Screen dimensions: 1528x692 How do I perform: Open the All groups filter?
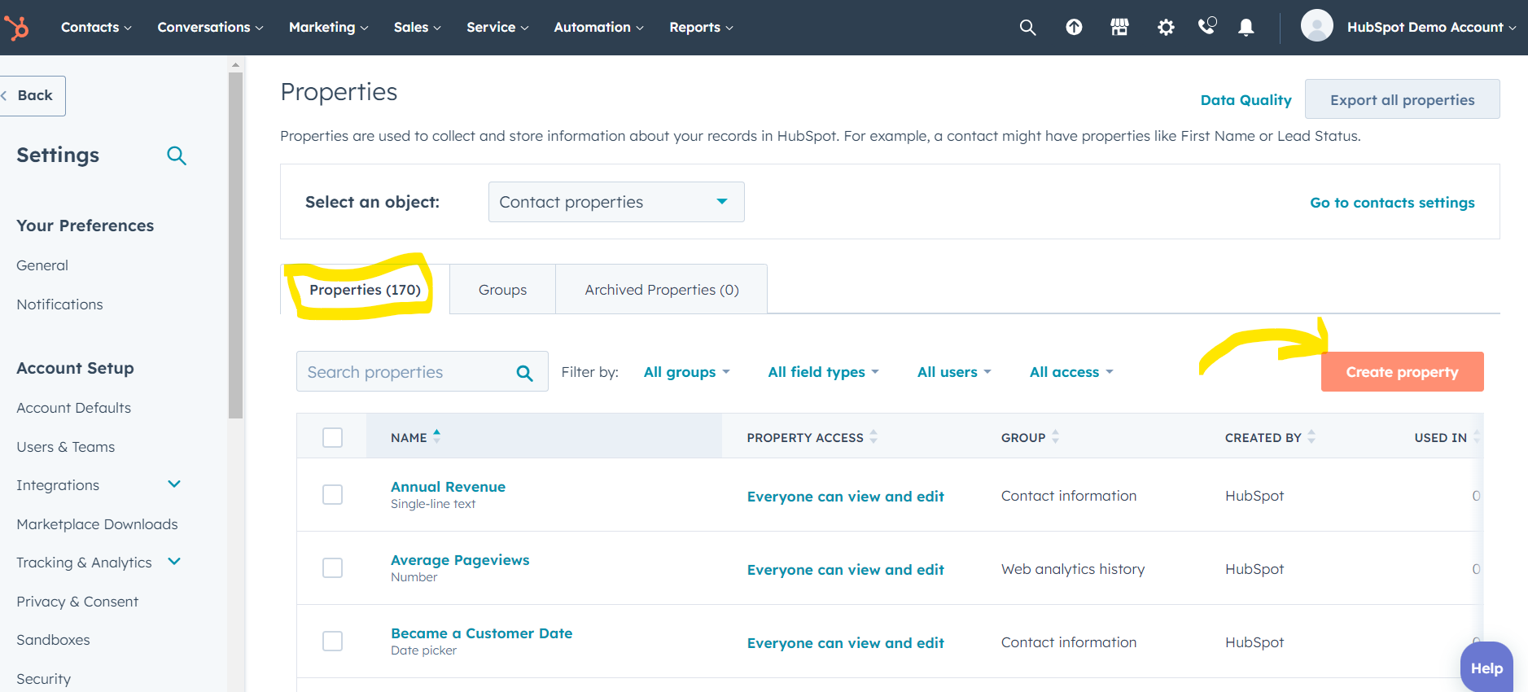tap(686, 372)
